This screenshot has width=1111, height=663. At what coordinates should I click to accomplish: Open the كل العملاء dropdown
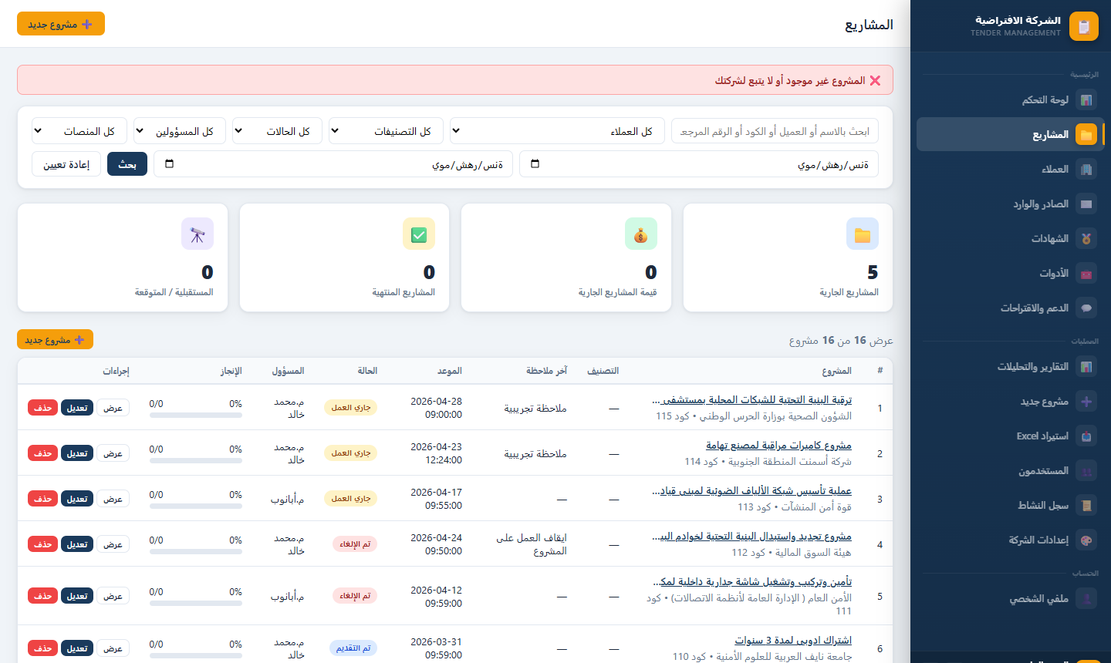tap(557, 131)
